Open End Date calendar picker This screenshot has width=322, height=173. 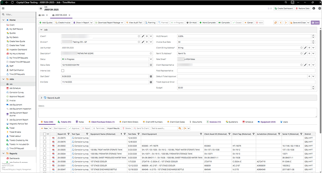click(151, 82)
